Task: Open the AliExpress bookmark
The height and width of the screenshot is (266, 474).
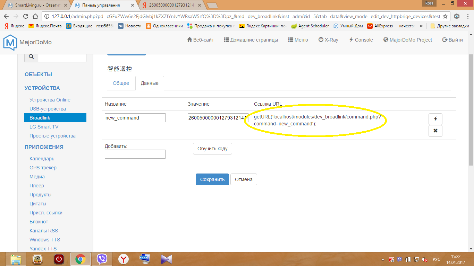Action: tap(391, 26)
